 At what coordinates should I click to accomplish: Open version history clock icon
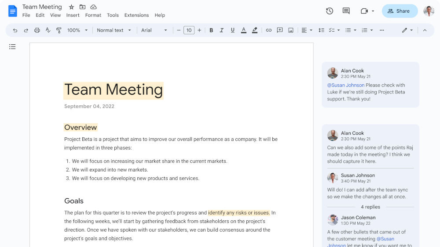[329, 11]
